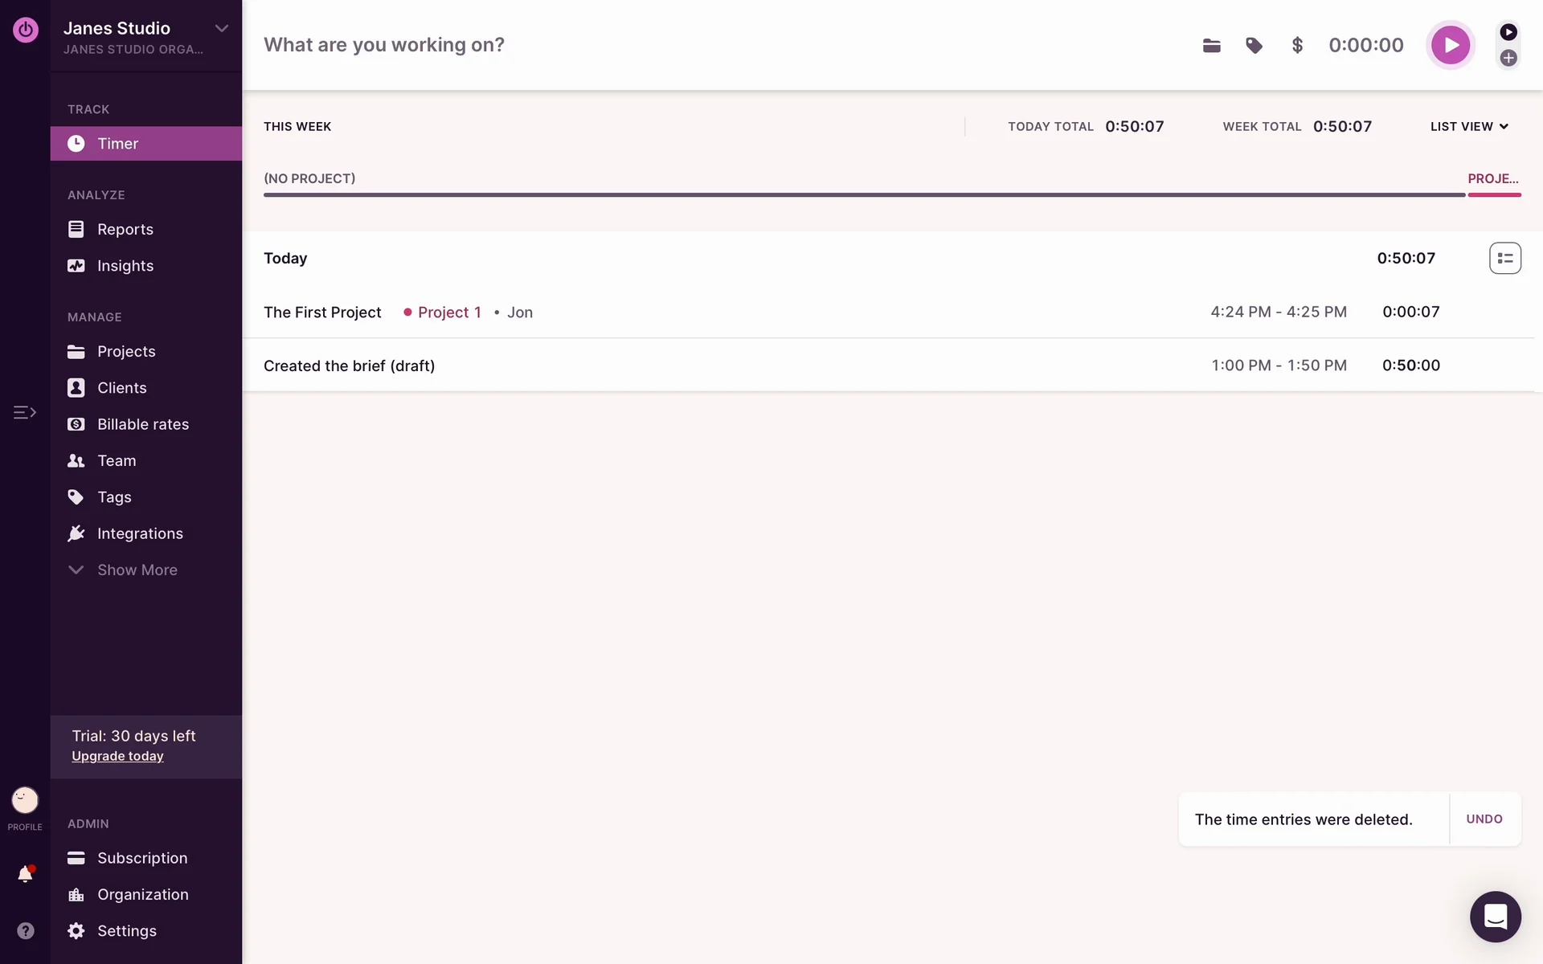Go to Billable rates page

[x=143, y=424]
